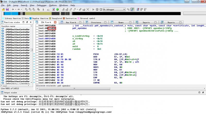Select the pdf_opendoc function label in disassembly

coord(80,28)
